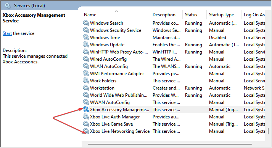Select the WLAN AutoConfig service icon
Viewport: 272px width, 148px height.
[x=86, y=66]
